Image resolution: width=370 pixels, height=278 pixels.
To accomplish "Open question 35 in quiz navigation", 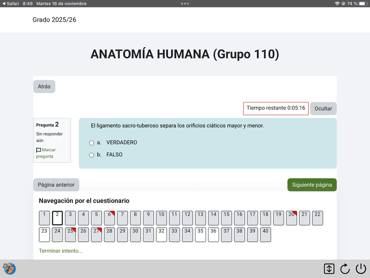I will tap(200, 235).
